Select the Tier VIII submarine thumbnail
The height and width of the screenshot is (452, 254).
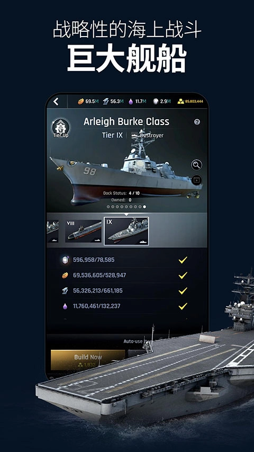click(83, 231)
